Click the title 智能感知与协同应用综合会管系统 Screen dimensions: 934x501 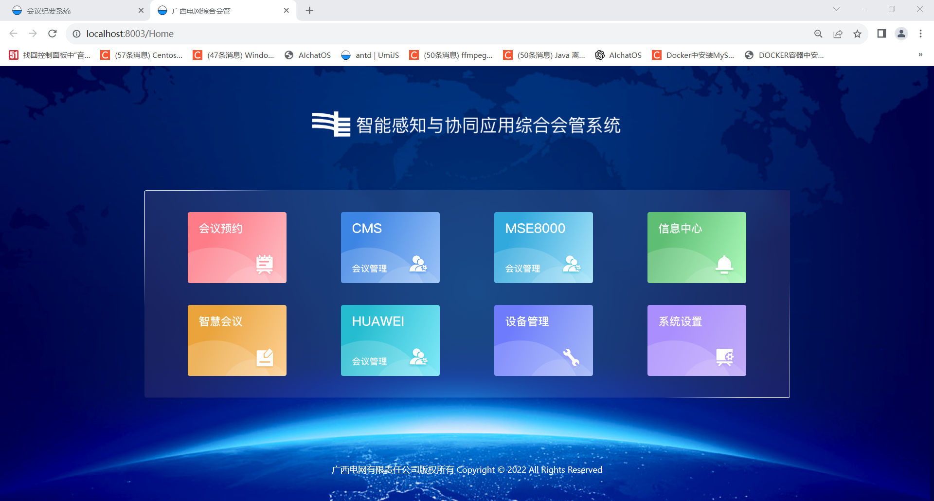tap(488, 125)
